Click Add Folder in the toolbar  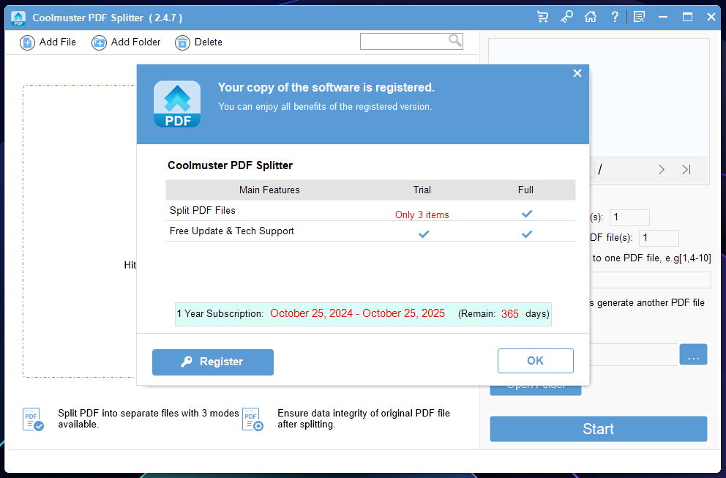(126, 42)
